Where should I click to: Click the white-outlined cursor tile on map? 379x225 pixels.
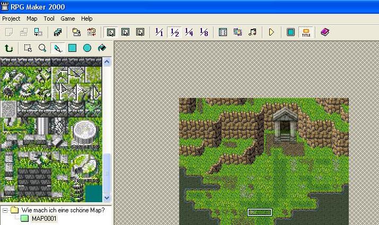[260, 212]
